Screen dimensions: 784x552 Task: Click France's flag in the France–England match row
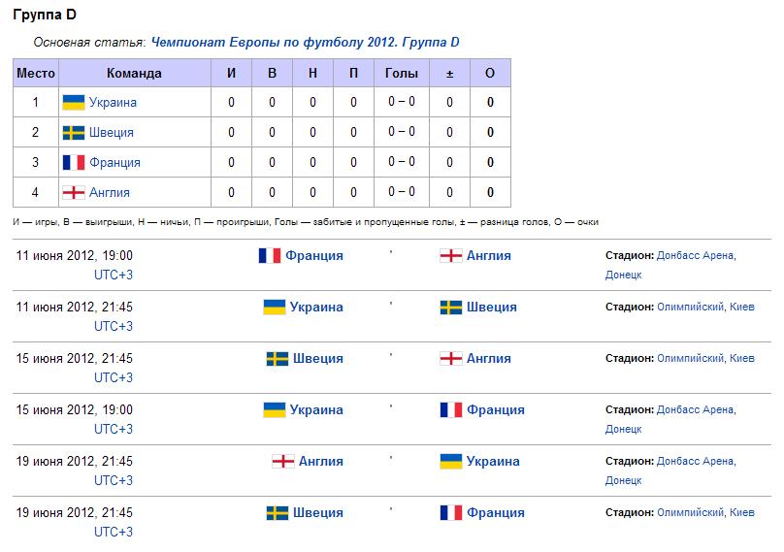tap(270, 256)
